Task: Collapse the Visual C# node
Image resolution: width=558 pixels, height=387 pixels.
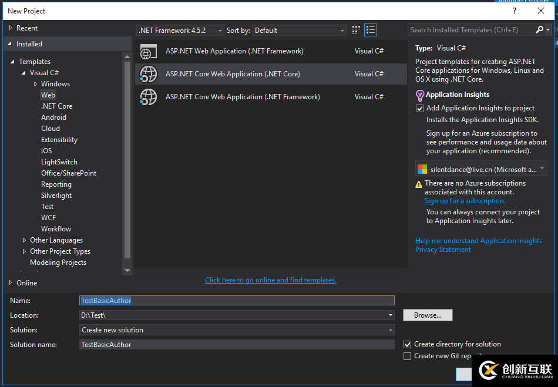Action: click(23, 73)
